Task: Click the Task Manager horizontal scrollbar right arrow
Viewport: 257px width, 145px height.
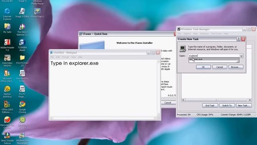Action: click(x=250, y=100)
